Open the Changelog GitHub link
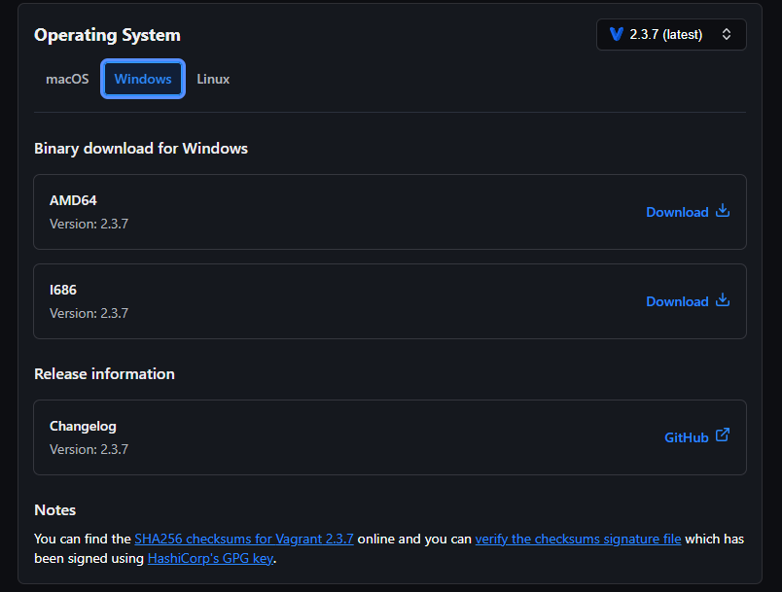Viewport: 782px width, 592px height. [x=697, y=437]
